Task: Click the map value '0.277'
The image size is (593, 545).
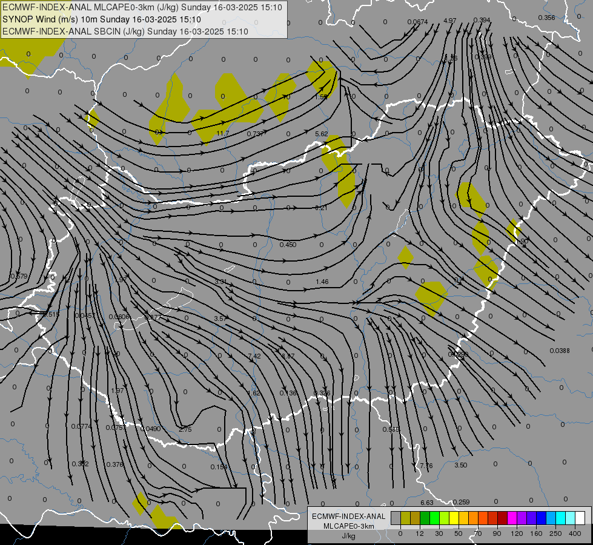Action: [x=153, y=317]
